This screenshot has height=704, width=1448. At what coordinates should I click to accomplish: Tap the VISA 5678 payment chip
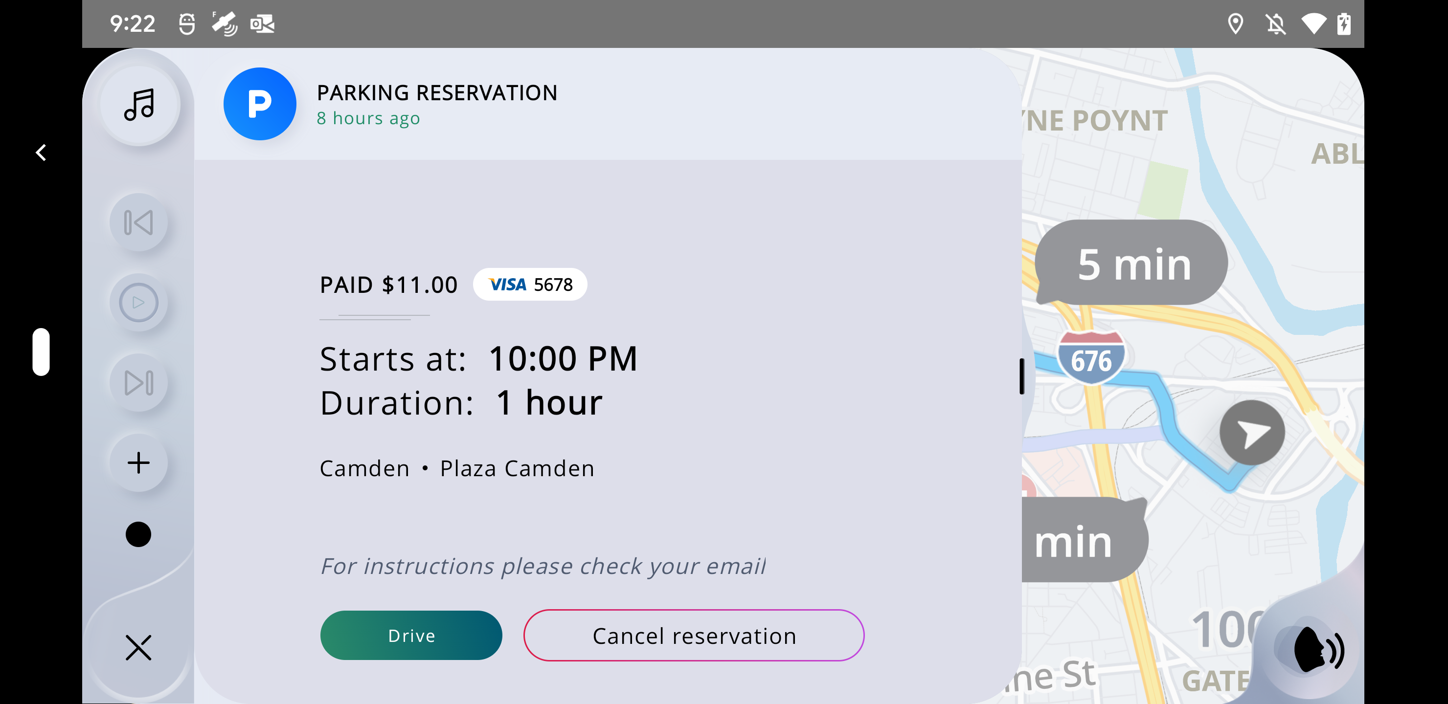530,285
